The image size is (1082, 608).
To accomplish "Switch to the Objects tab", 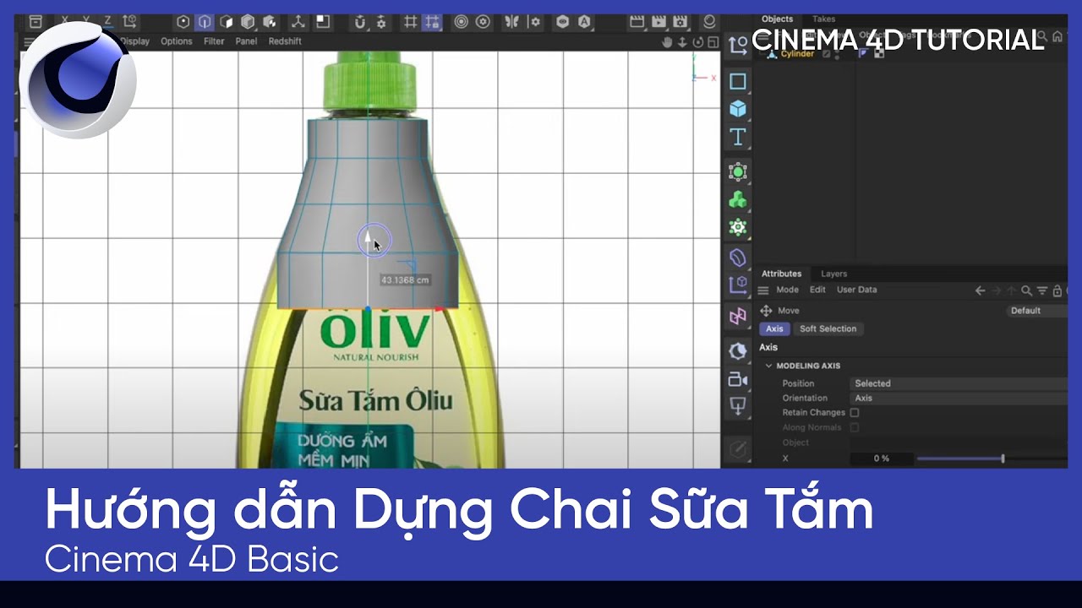I will [777, 19].
